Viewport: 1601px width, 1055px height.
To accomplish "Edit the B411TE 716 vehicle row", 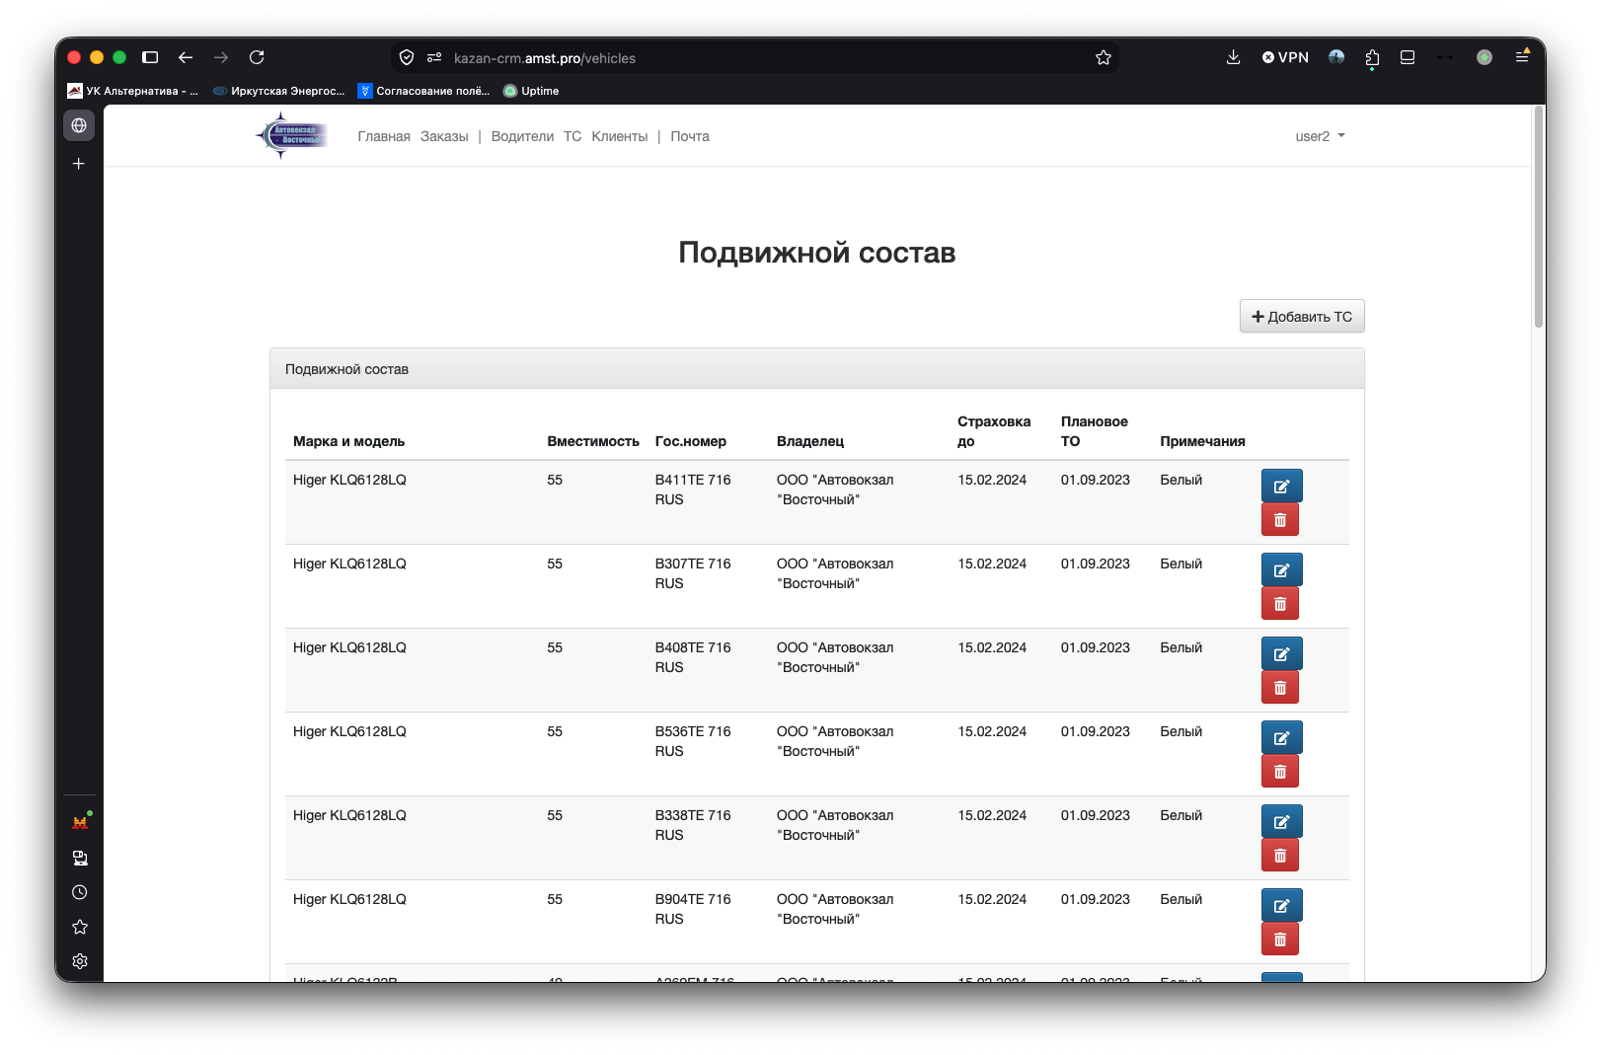I will tap(1281, 486).
